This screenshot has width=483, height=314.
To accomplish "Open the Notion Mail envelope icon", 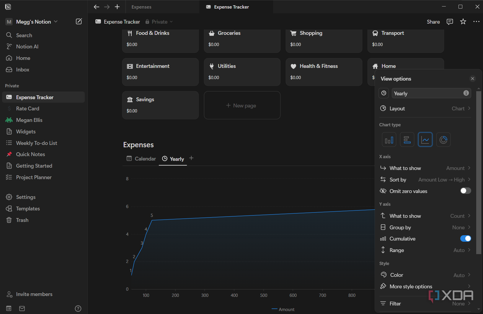I will pyautogui.click(x=22, y=308).
